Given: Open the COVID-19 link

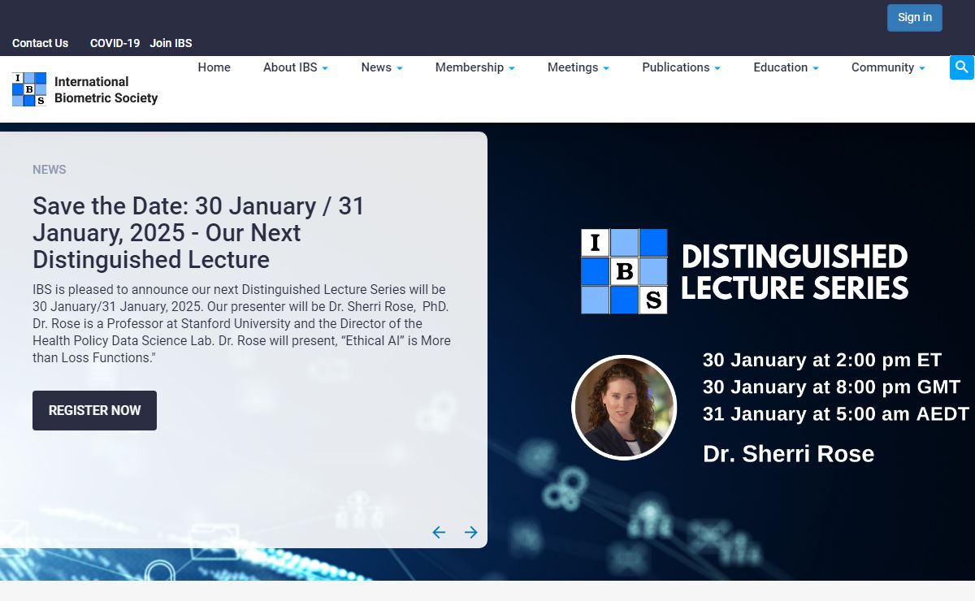Looking at the screenshot, I should pos(115,43).
